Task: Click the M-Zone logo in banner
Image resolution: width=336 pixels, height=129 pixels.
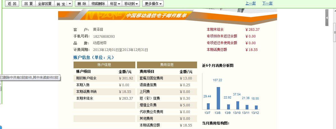Action: click(106, 15)
